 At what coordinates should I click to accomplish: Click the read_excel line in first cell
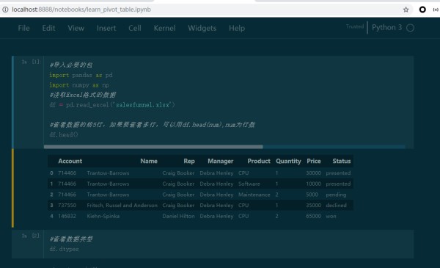point(112,105)
